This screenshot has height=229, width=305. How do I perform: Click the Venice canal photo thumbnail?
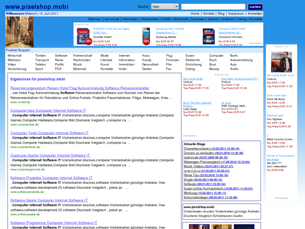pos(19,32)
